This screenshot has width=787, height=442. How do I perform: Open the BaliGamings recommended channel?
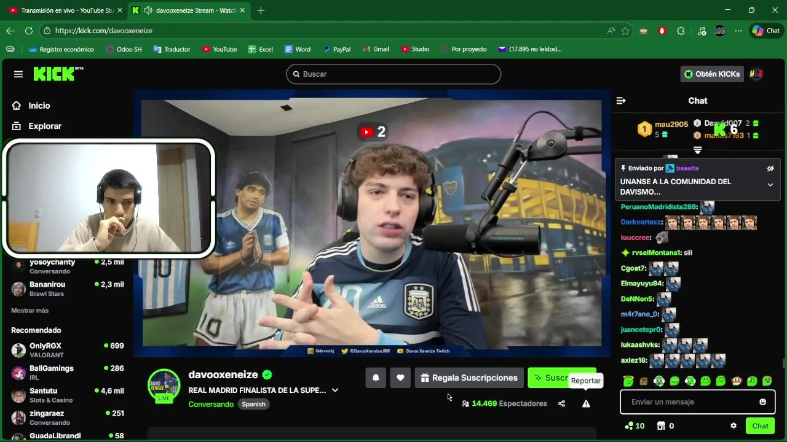(x=68, y=373)
